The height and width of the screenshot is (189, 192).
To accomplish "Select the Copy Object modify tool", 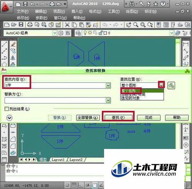I will point(13,51).
